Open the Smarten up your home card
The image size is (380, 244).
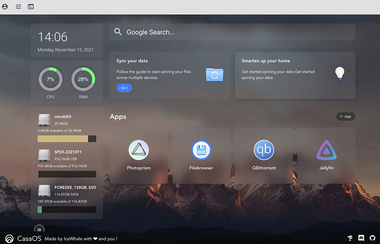pos(295,75)
